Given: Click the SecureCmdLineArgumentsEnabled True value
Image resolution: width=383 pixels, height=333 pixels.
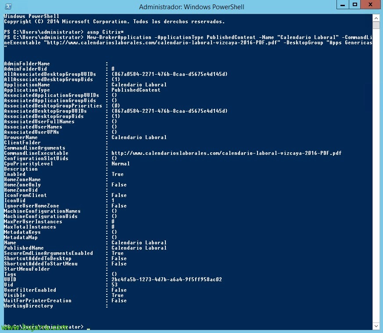Looking at the screenshot, I should [x=117, y=253].
